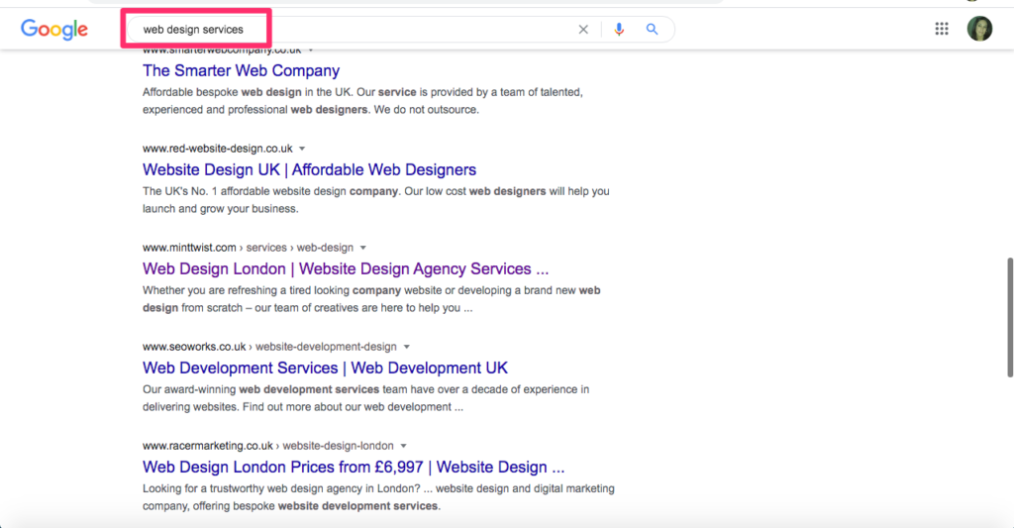
Task: Click snippet starting 'Looking for a trustworthy'
Action: click(379, 497)
